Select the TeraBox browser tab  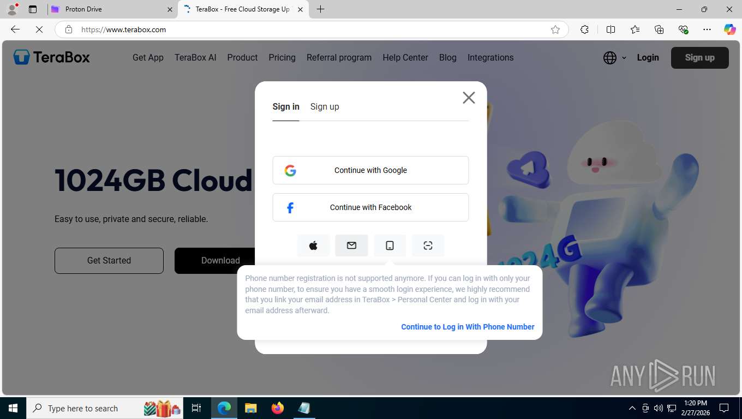243,9
